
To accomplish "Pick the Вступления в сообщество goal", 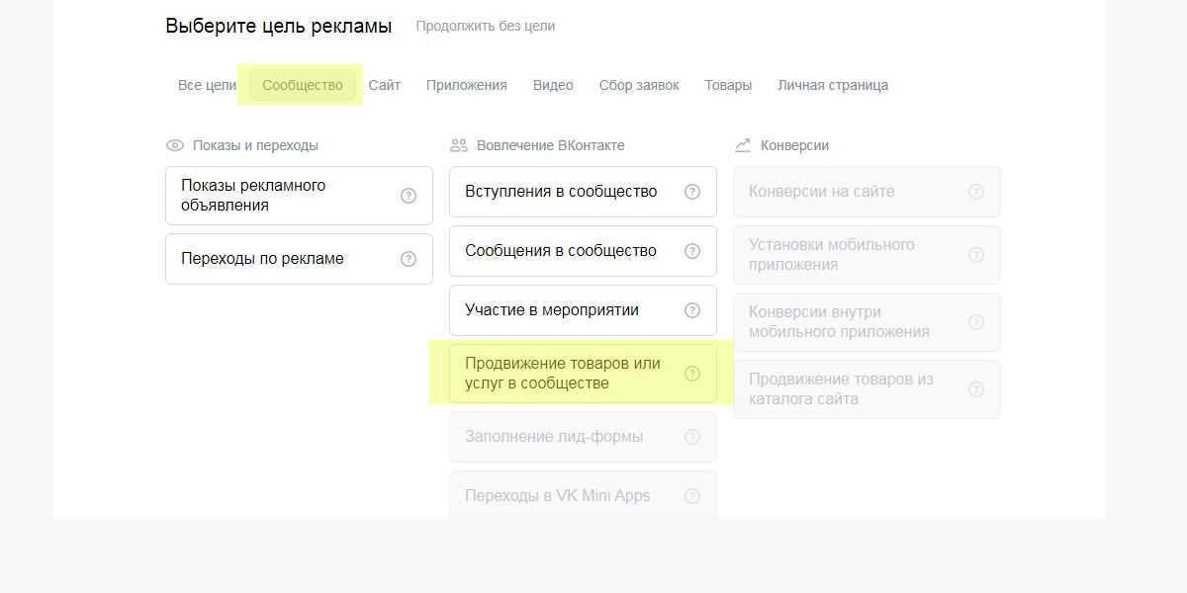I will (561, 192).
